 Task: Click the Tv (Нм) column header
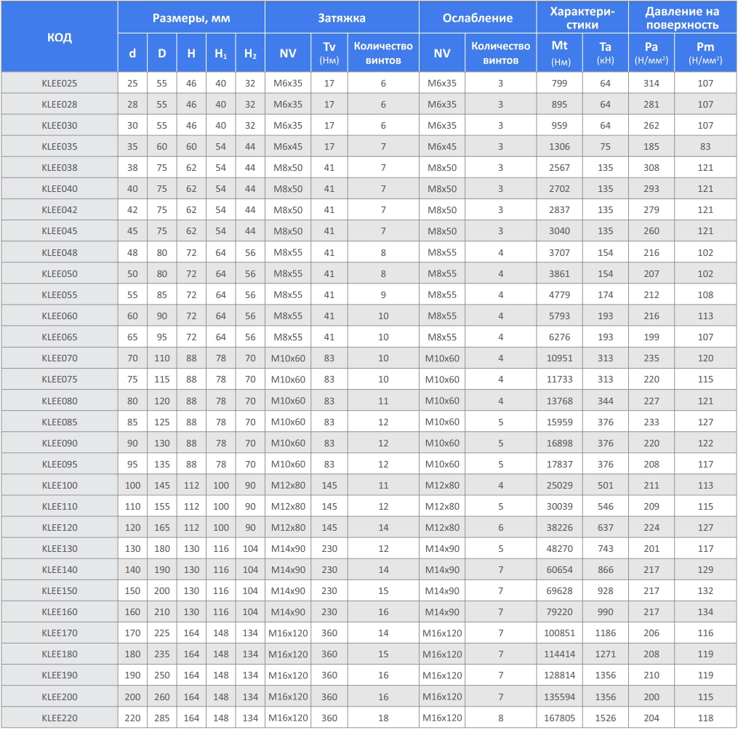(329, 53)
